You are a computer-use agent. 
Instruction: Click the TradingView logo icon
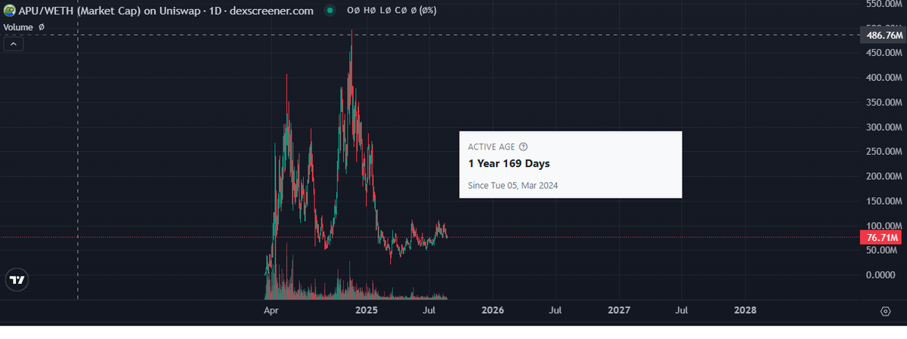[16, 279]
